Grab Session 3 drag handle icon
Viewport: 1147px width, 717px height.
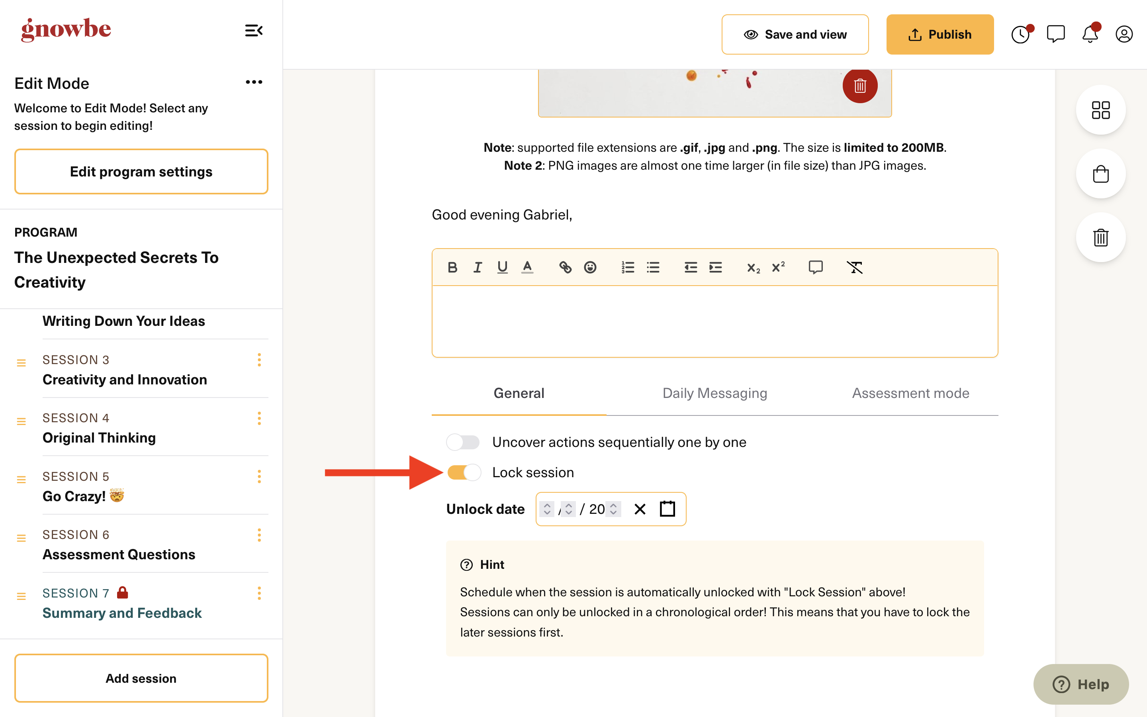(22, 363)
